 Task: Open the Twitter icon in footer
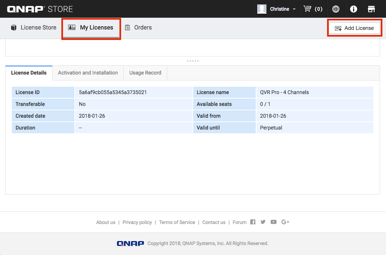[x=263, y=222]
